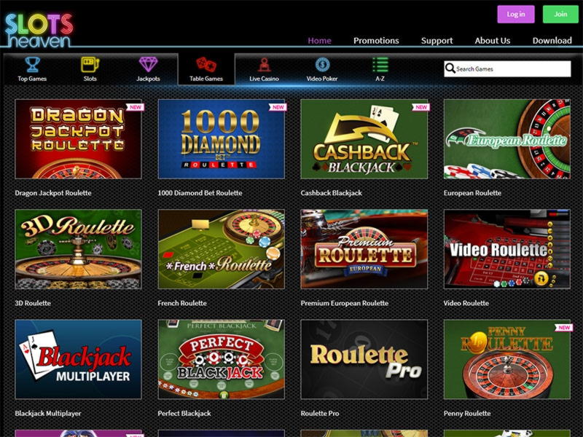This screenshot has height=437, width=583.
Task: Click NEW badge on Cashback Blackjack
Action: (421, 107)
